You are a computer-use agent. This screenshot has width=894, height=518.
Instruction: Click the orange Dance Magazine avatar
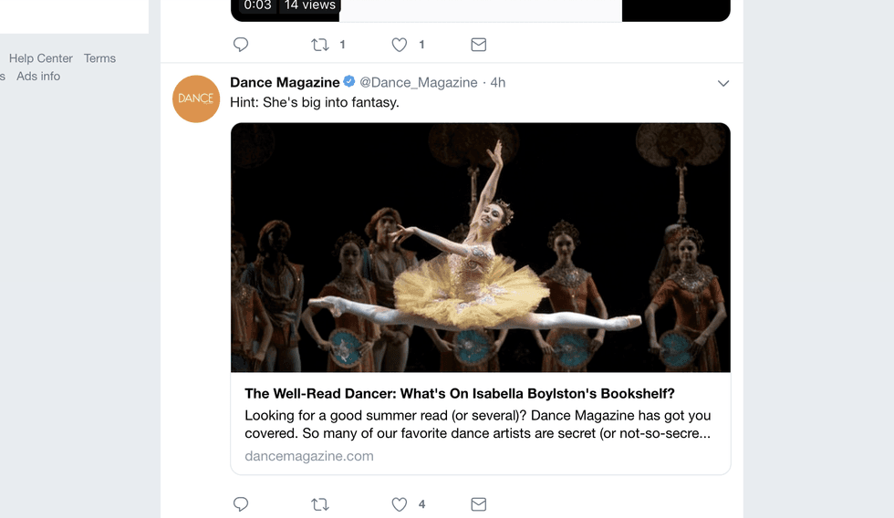(x=196, y=98)
